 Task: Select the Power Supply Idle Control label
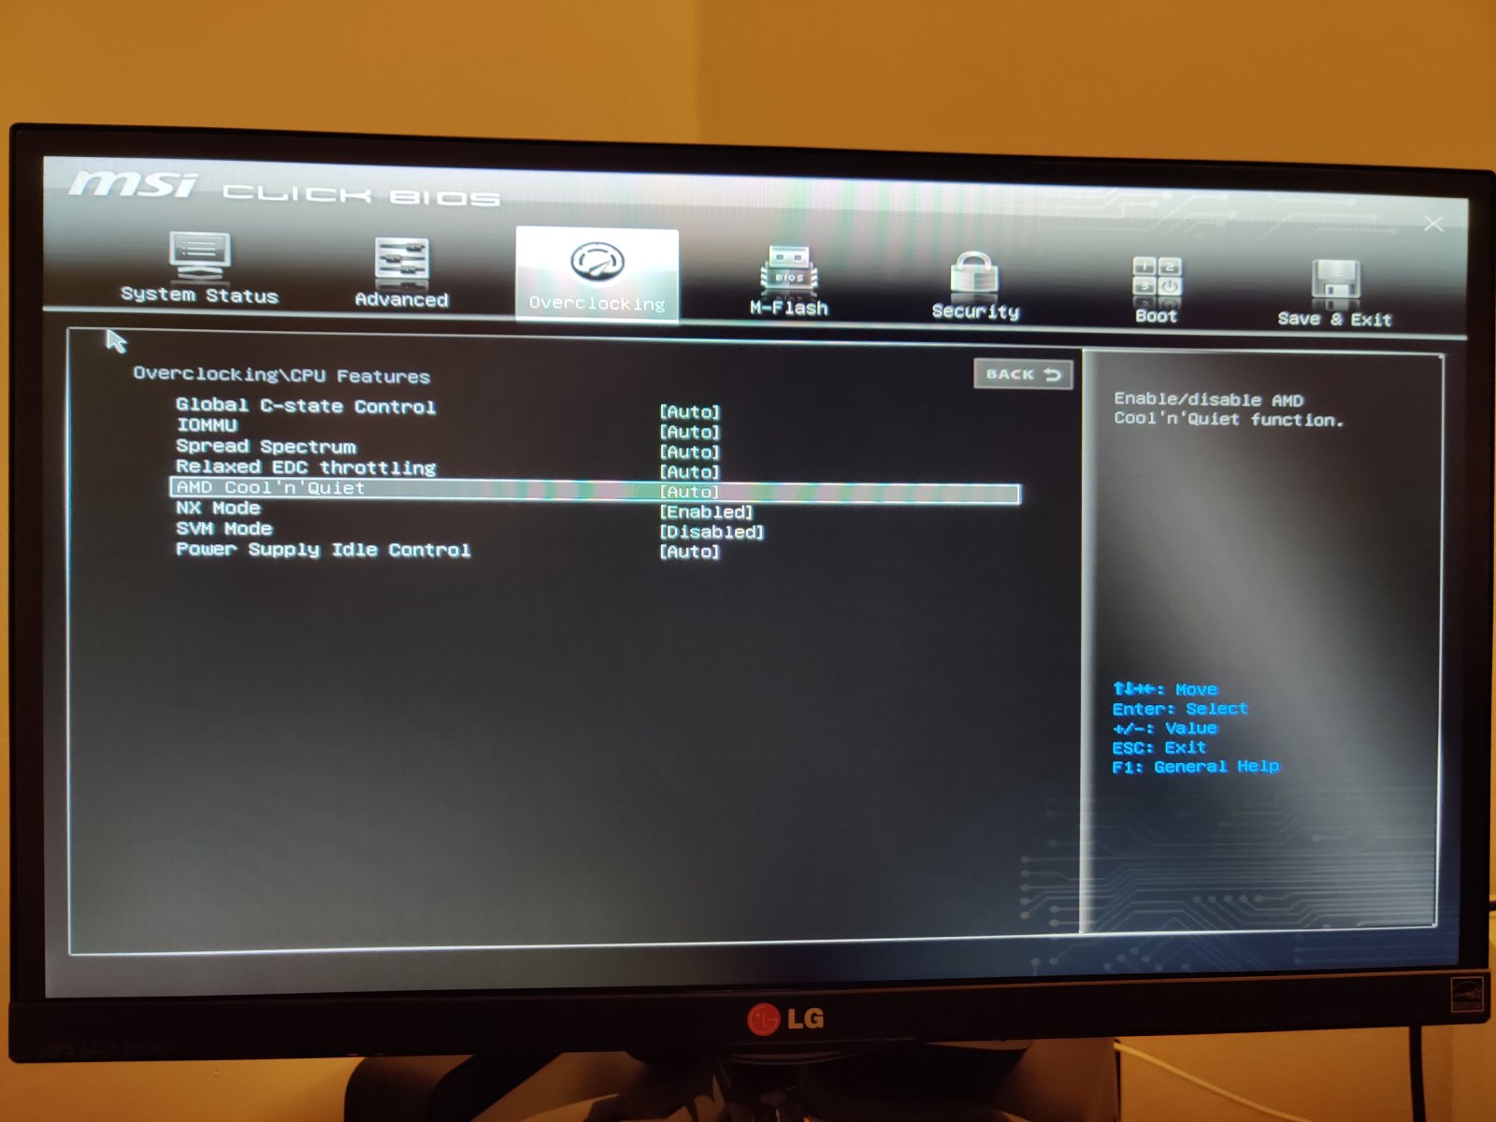[x=323, y=550]
